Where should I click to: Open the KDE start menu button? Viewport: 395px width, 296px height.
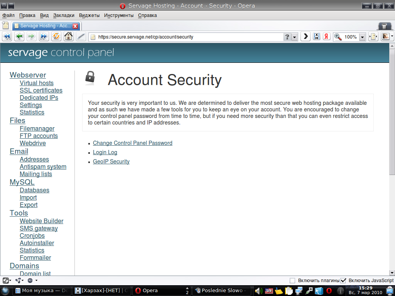click(x=5, y=291)
